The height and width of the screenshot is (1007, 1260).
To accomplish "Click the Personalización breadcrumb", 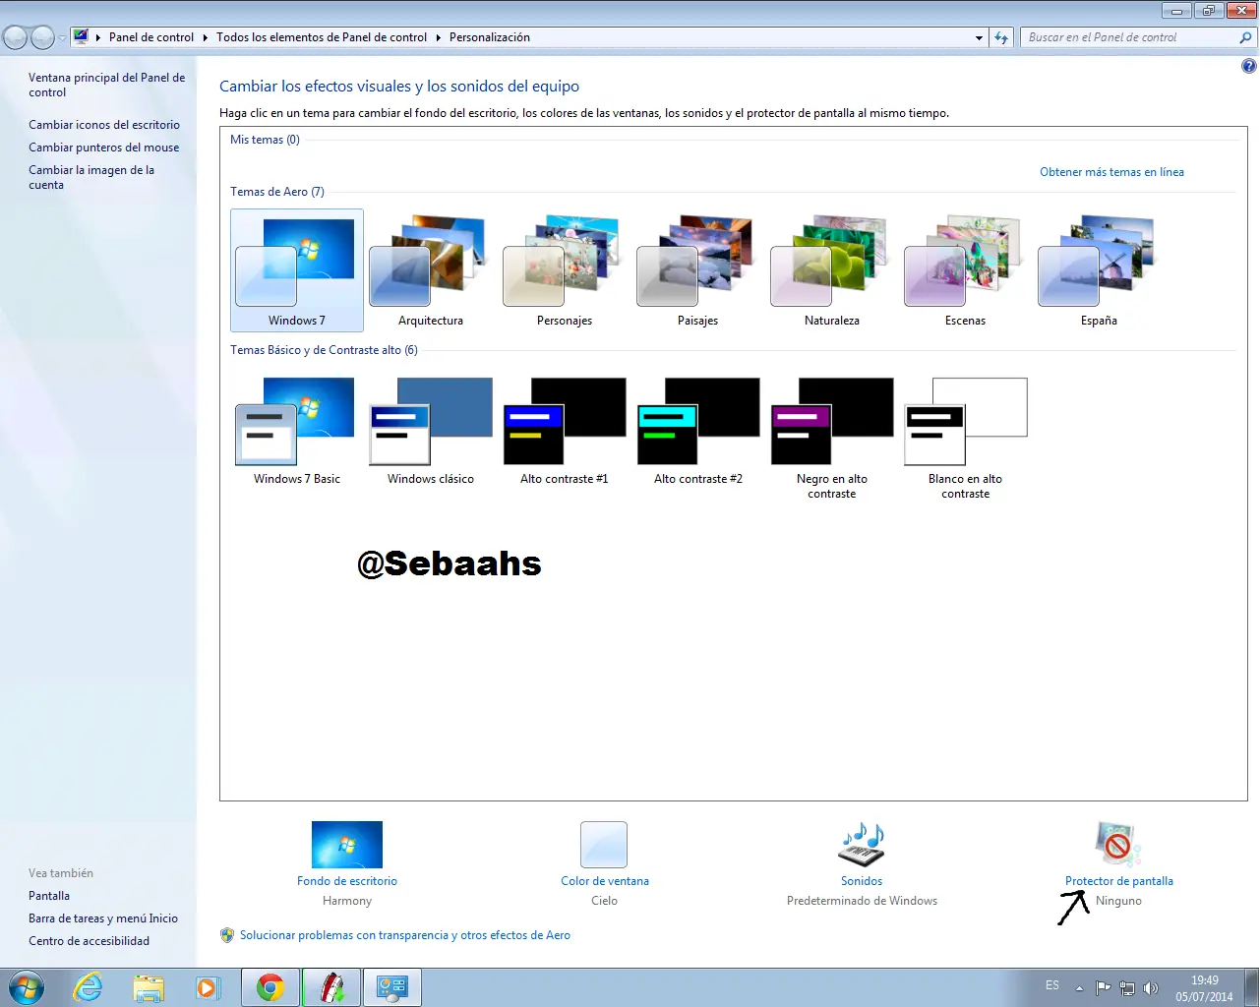I will click(x=490, y=37).
